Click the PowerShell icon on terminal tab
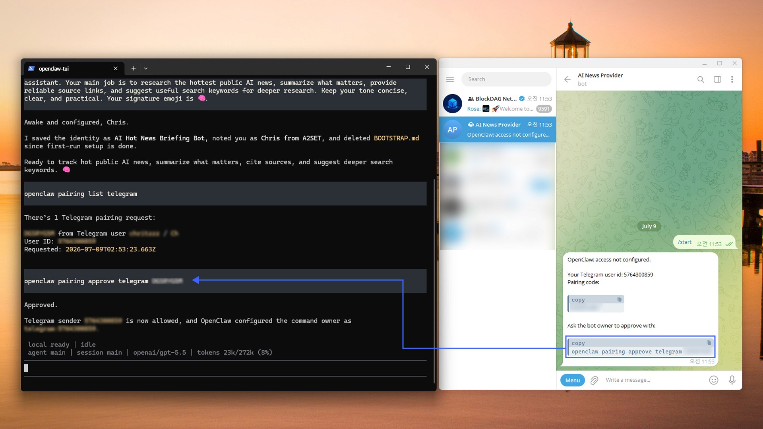This screenshot has width=763, height=429. click(31, 68)
